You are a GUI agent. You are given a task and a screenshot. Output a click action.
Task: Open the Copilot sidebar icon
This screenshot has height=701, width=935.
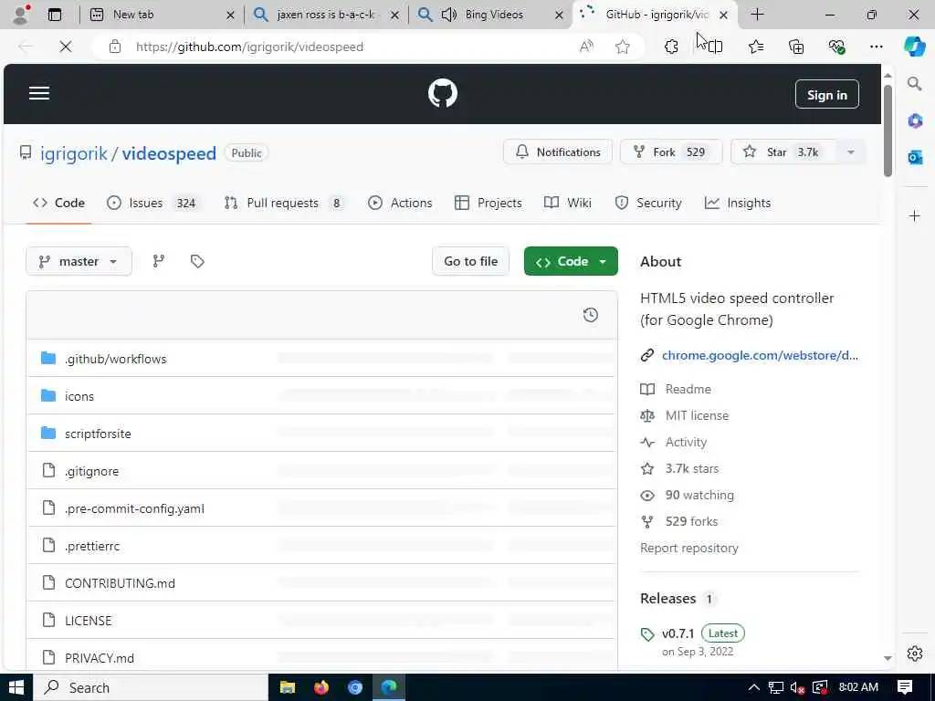915,47
